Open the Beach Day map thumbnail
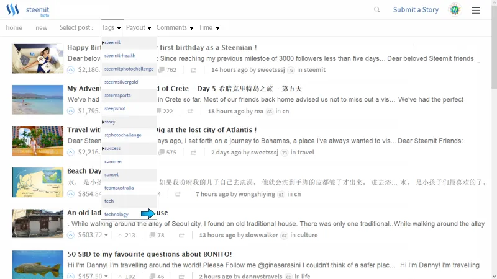This screenshot has width=497, height=279. click(x=38, y=182)
